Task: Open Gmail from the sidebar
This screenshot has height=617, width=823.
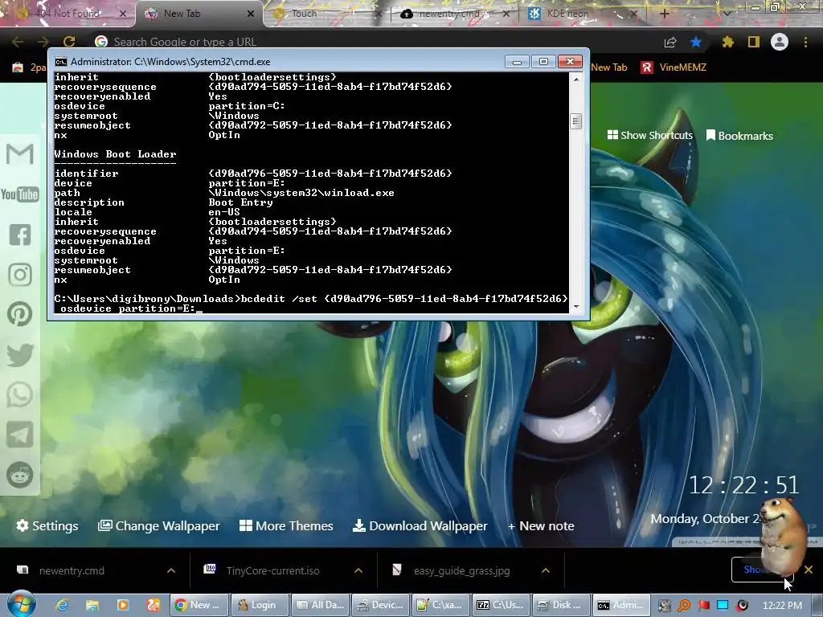Action: click(x=20, y=154)
